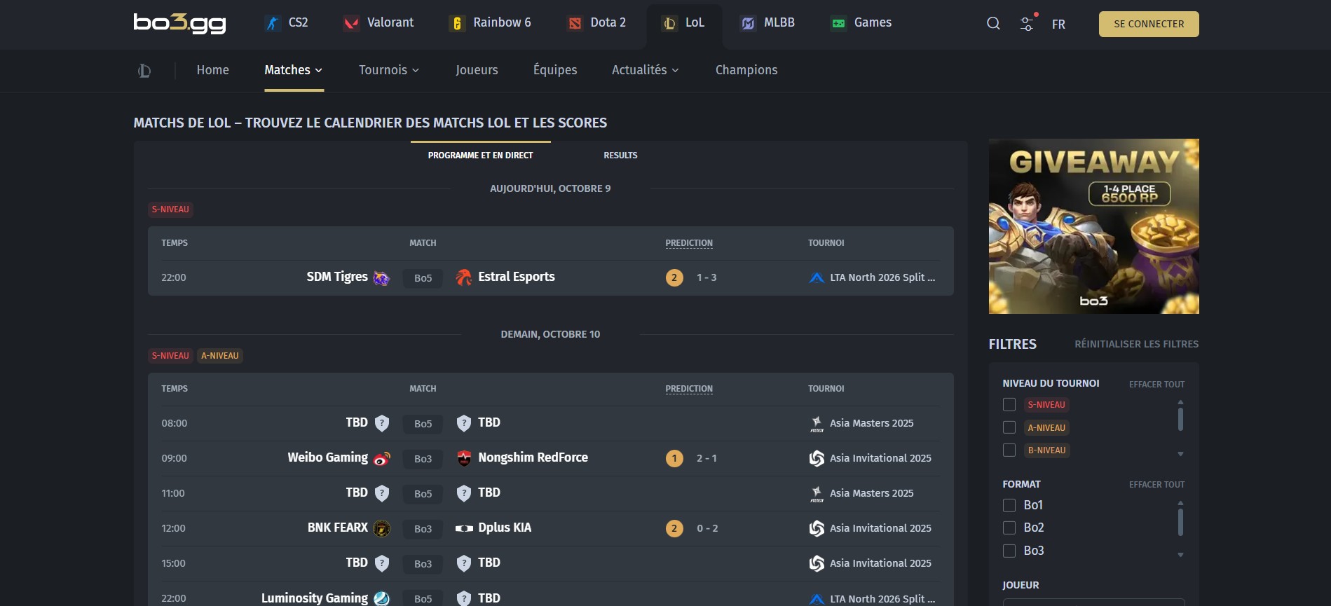Click the SE CONNECTER button
The width and height of the screenshot is (1331, 606).
click(1148, 24)
